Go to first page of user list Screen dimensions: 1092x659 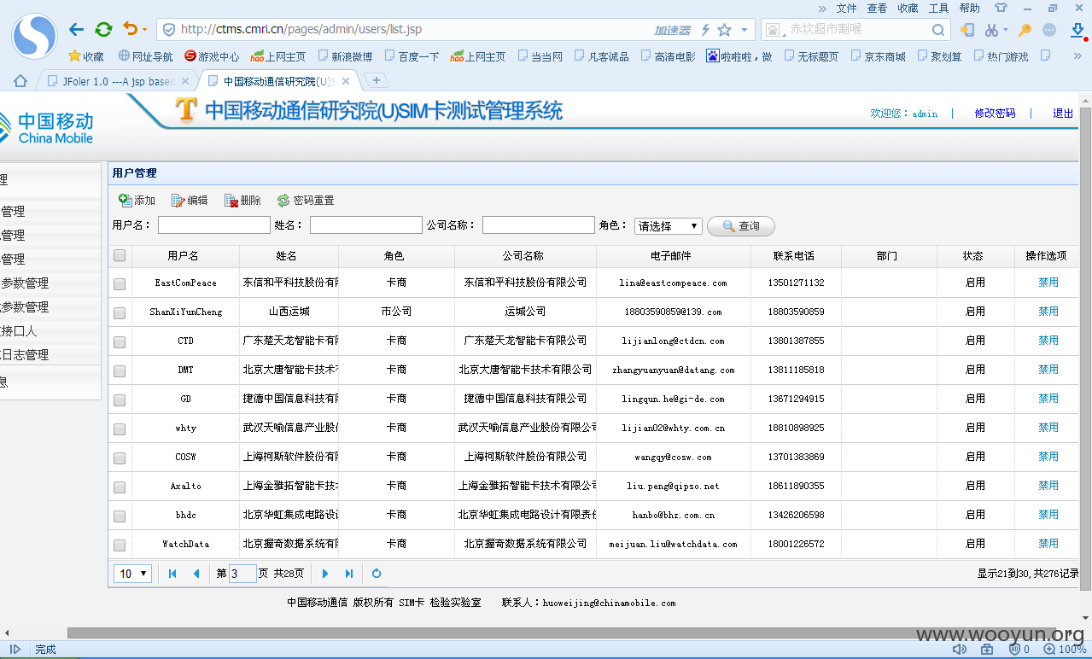(172, 574)
